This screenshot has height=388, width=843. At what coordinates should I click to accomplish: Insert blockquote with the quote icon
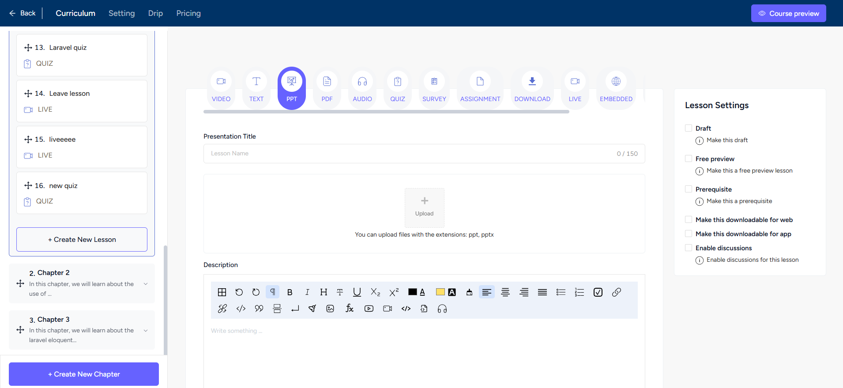[259, 309]
